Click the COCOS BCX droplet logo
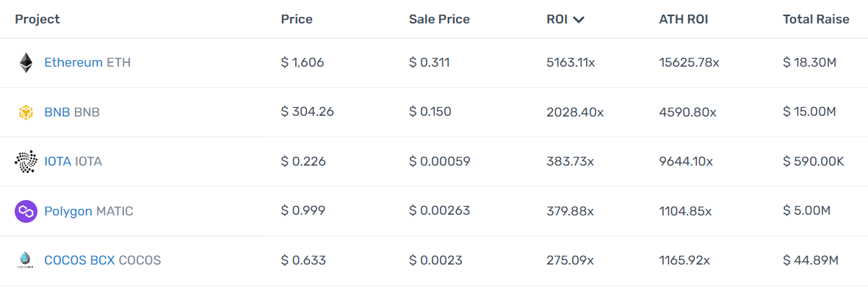The height and width of the screenshot is (288, 868). pyautogui.click(x=26, y=260)
